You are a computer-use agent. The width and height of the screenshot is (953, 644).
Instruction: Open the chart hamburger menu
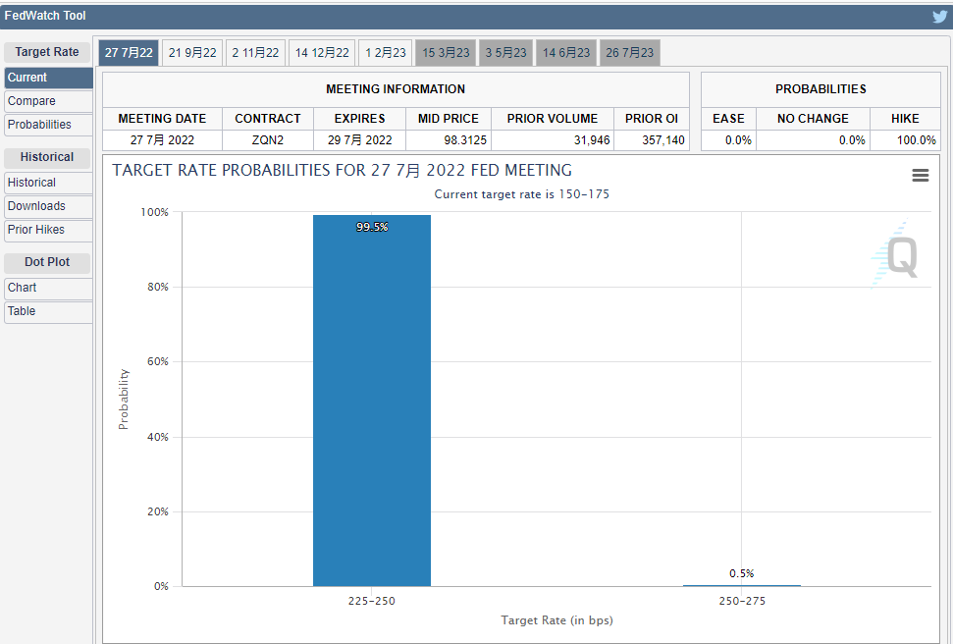(x=920, y=175)
